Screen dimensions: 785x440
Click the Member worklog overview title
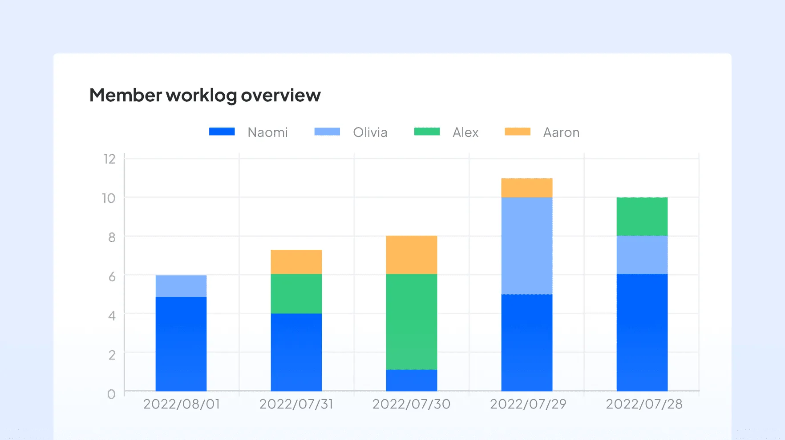(x=205, y=95)
